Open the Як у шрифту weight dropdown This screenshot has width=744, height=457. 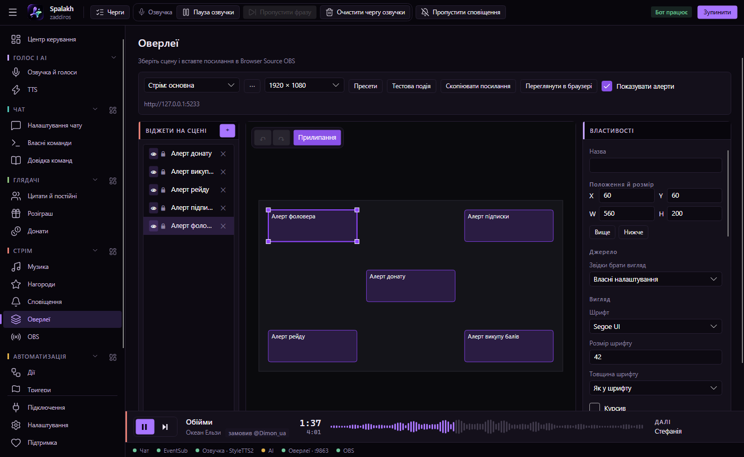coord(655,388)
